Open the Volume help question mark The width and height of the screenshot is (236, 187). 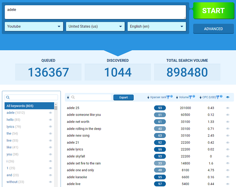pyautogui.click(x=194, y=96)
